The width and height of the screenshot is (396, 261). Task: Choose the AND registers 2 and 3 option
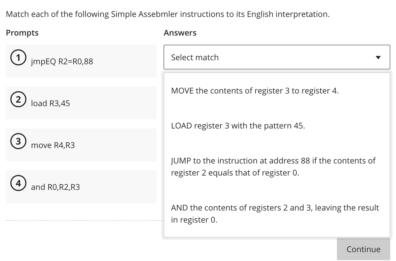pyautogui.click(x=275, y=213)
